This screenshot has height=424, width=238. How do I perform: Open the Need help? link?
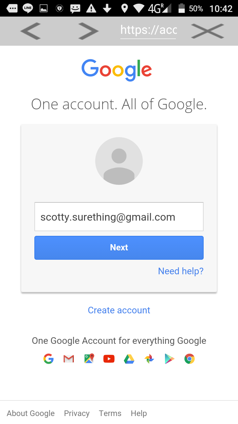[x=180, y=271]
